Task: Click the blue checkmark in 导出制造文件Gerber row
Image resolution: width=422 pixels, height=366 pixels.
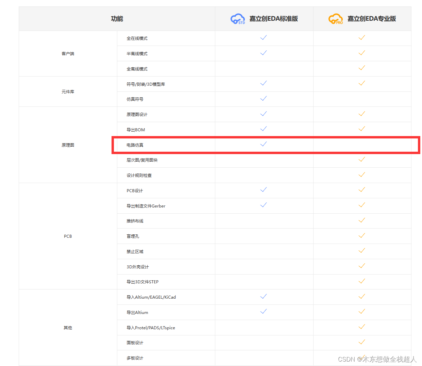Action: [264, 205]
